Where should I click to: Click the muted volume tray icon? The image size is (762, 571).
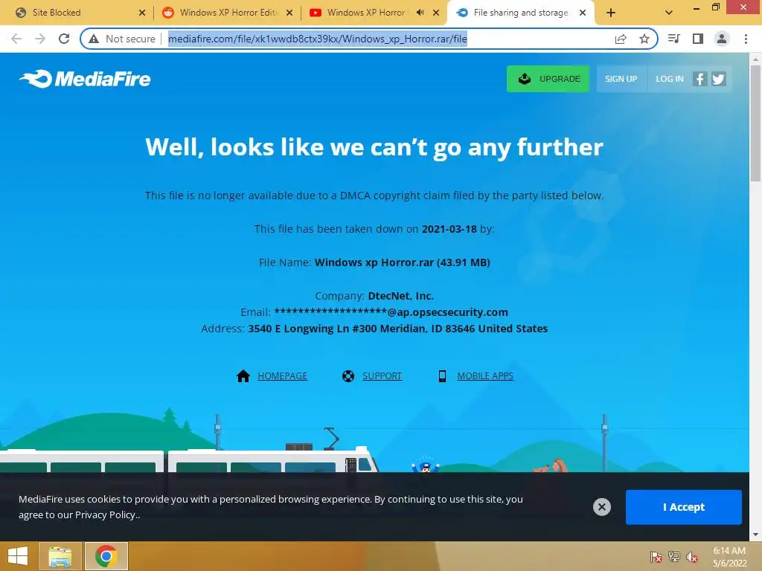(691, 557)
